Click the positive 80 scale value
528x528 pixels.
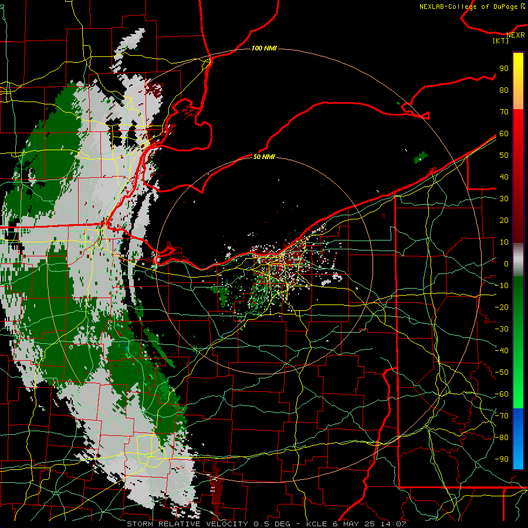coord(504,90)
